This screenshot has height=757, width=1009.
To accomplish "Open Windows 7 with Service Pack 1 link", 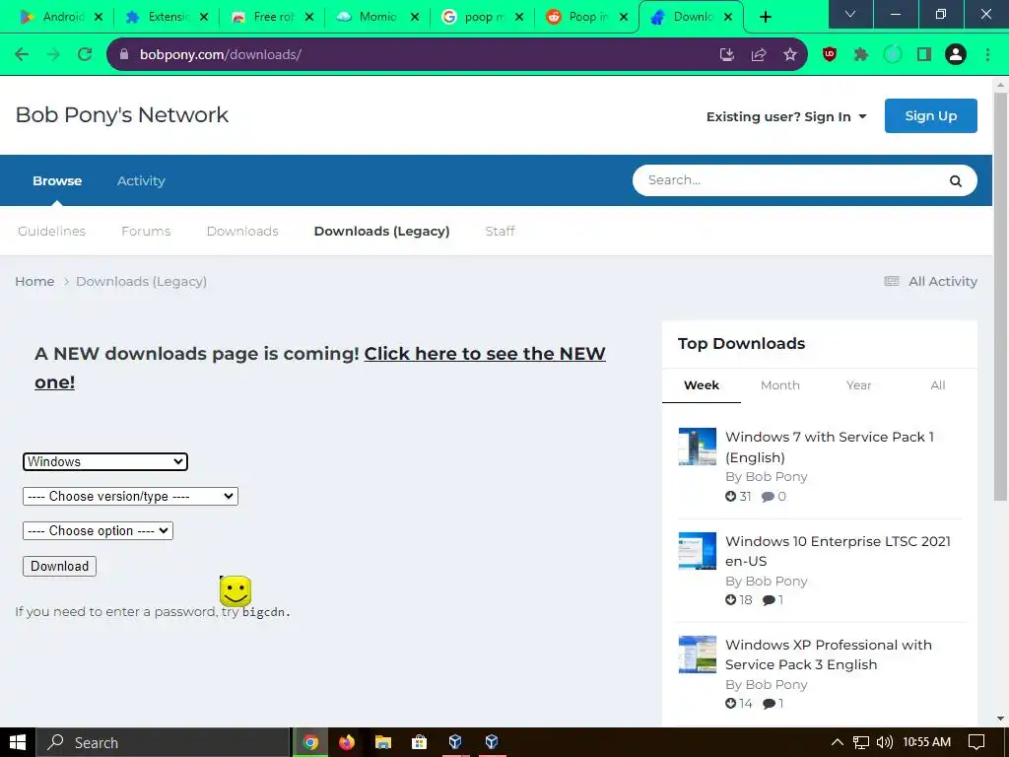I will pos(830,447).
